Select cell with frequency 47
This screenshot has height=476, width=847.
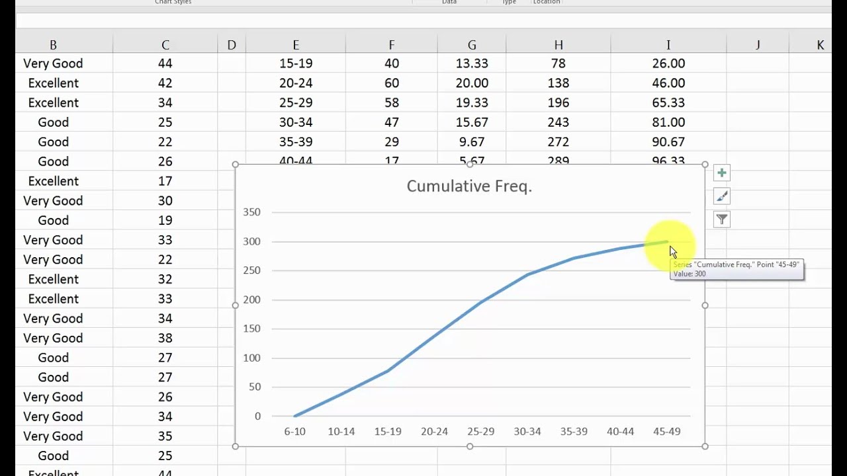tap(392, 122)
